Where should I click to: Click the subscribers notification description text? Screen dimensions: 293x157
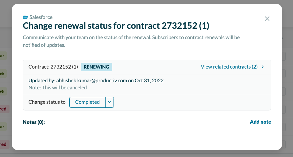coord(131,41)
